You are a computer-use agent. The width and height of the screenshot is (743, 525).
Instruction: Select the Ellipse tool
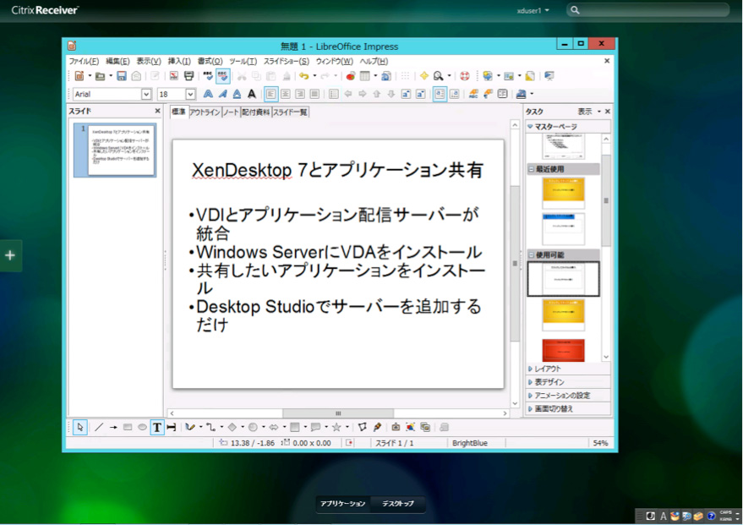pyautogui.click(x=142, y=428)
